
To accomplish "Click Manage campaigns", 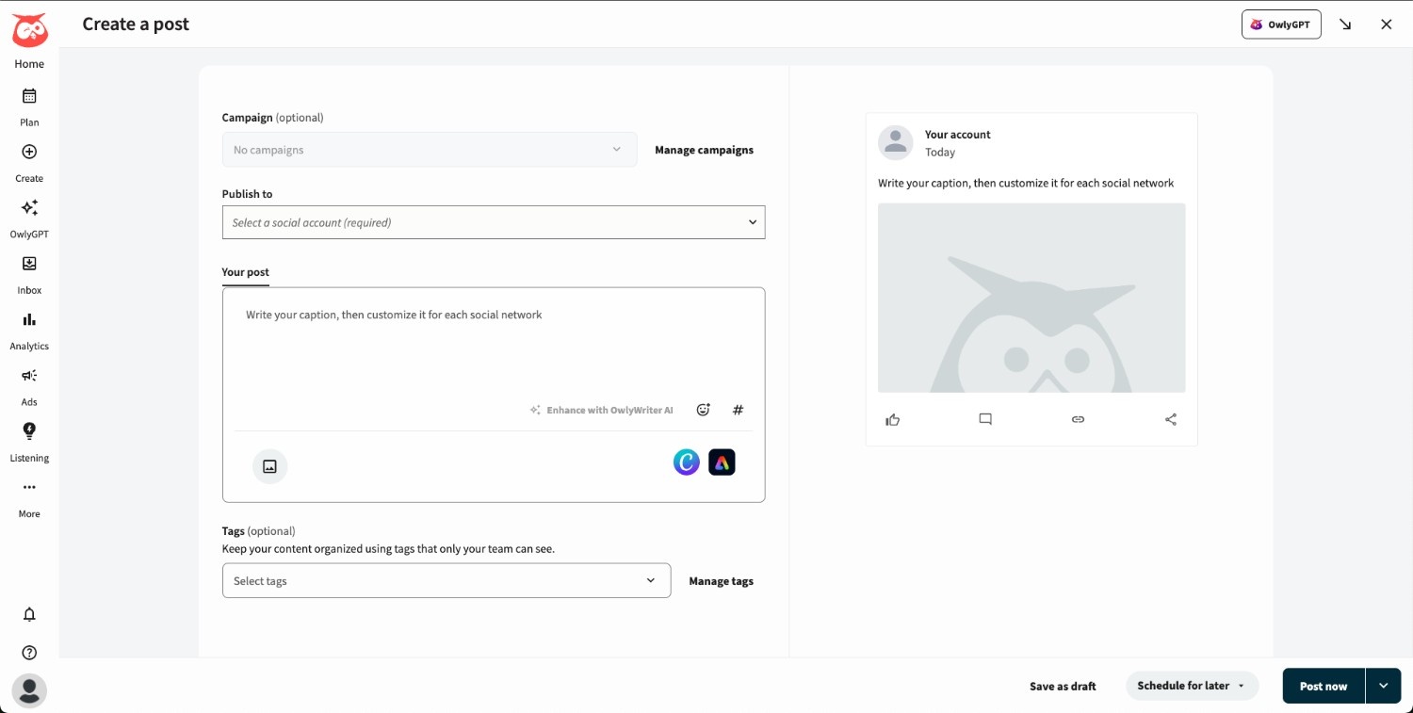I will tap(704, 150).
